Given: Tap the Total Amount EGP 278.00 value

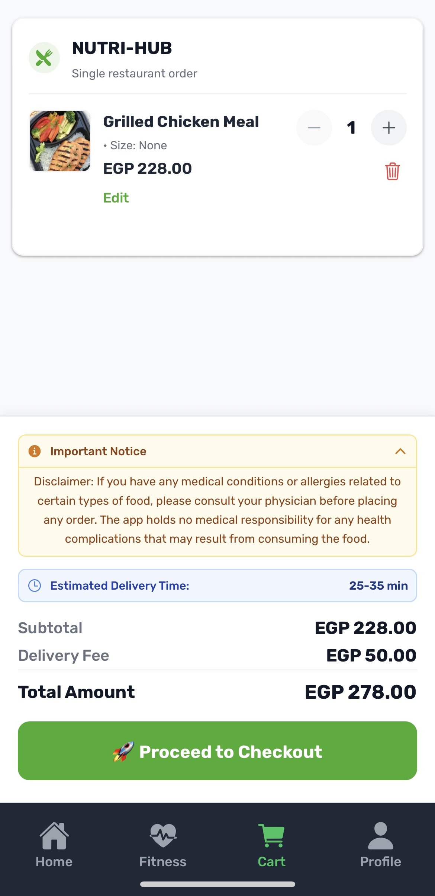Looking at the screenshot, I should tap(360, 692).
